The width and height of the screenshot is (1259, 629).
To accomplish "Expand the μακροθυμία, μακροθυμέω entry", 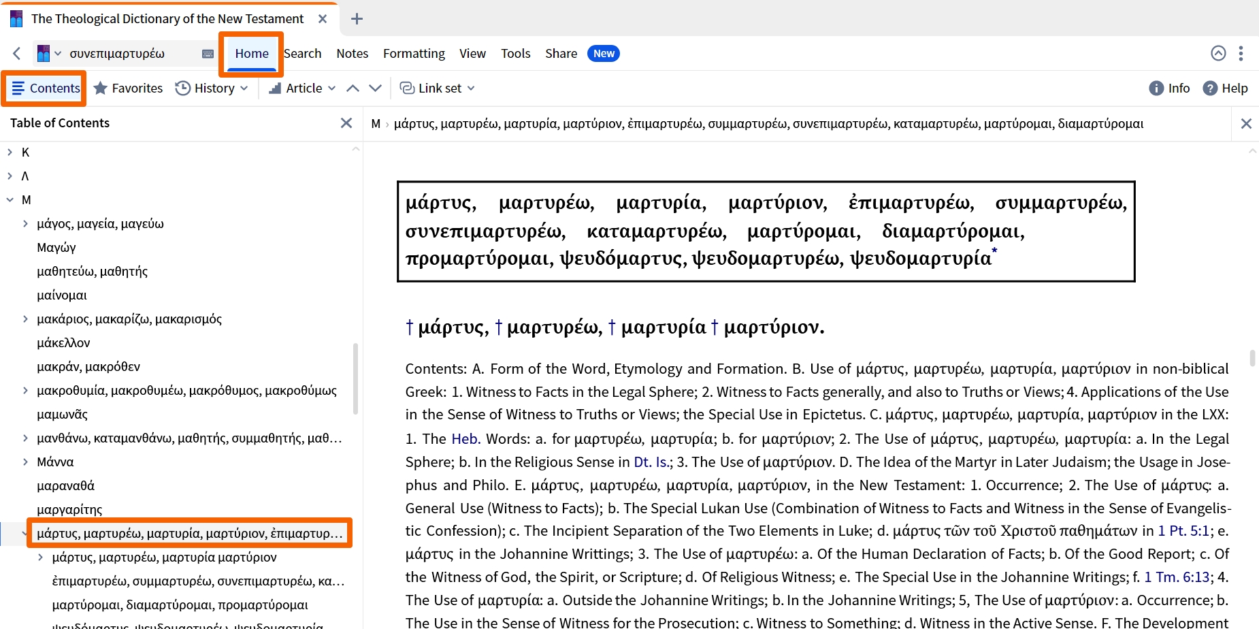I will (25, 390).
